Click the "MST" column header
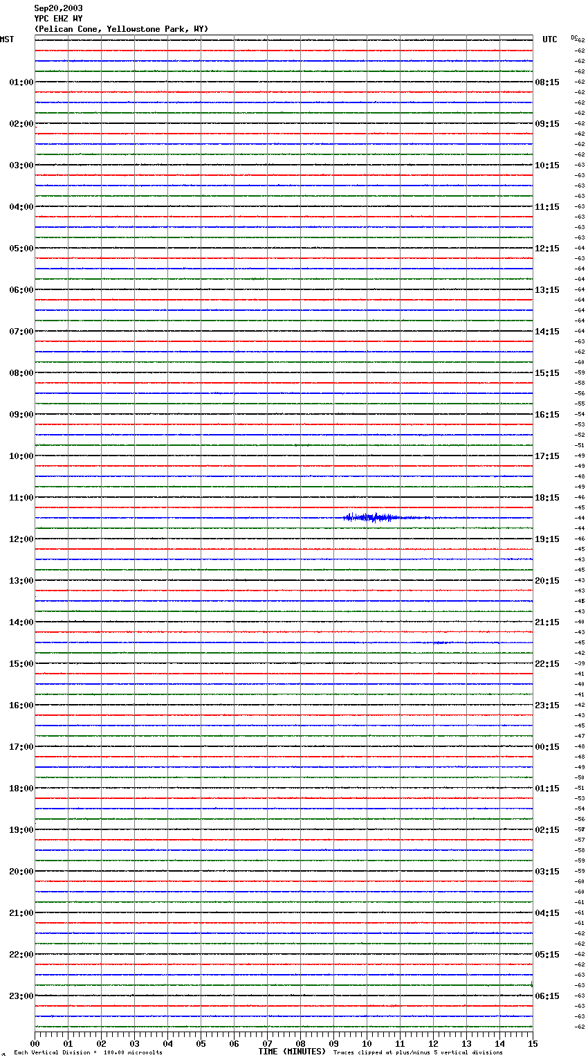 click(x=7, y=39)
